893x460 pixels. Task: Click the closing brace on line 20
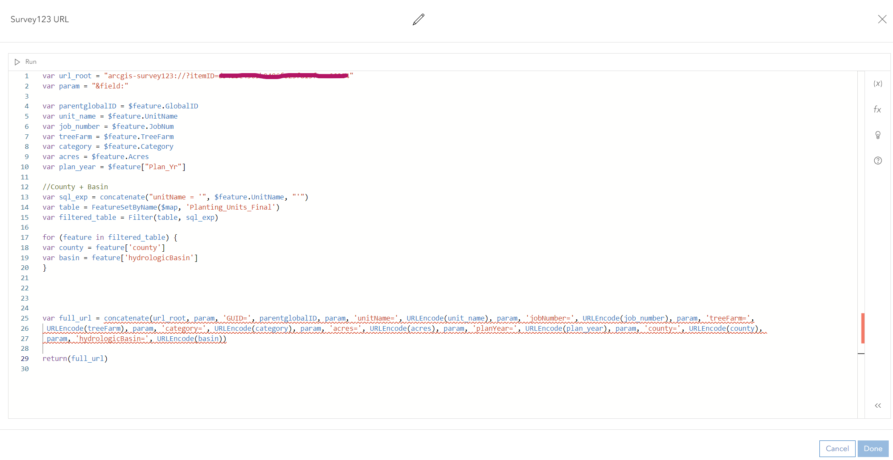click(x=45, y=268)
